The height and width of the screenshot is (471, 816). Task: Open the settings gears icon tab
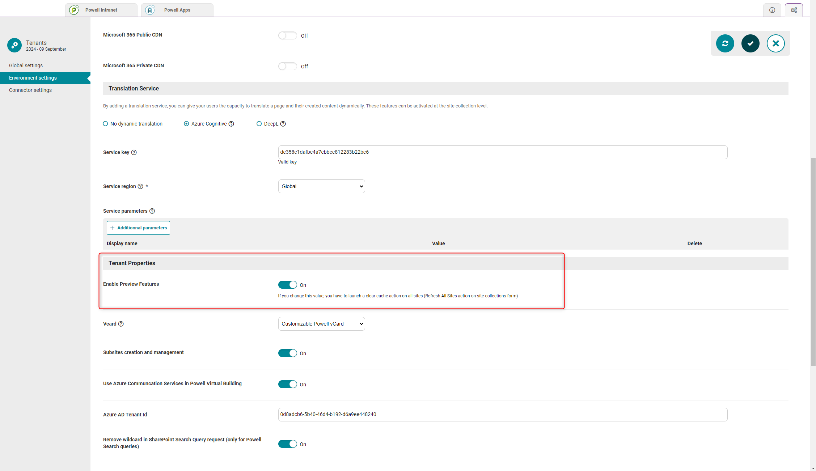(x=794, y=10)
